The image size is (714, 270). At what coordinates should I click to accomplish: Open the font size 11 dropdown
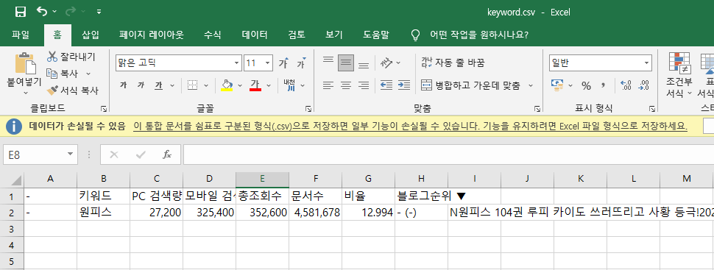[267, 63]
